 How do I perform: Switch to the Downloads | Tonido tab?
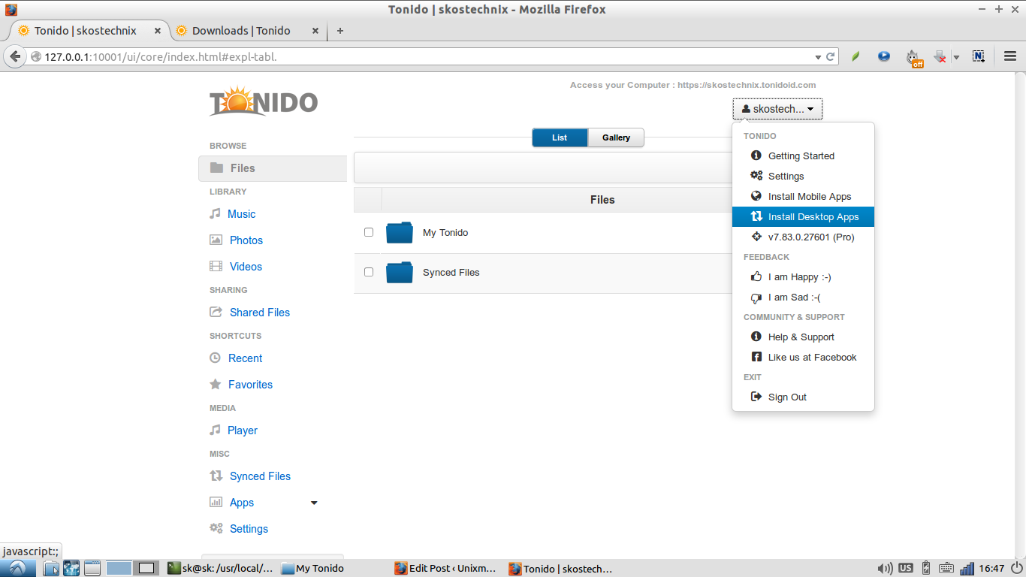(241, 31)
